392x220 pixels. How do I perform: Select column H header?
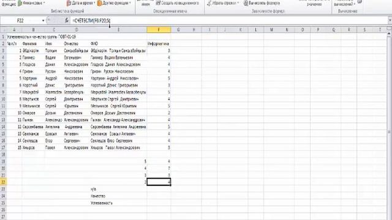coord(194,30)
